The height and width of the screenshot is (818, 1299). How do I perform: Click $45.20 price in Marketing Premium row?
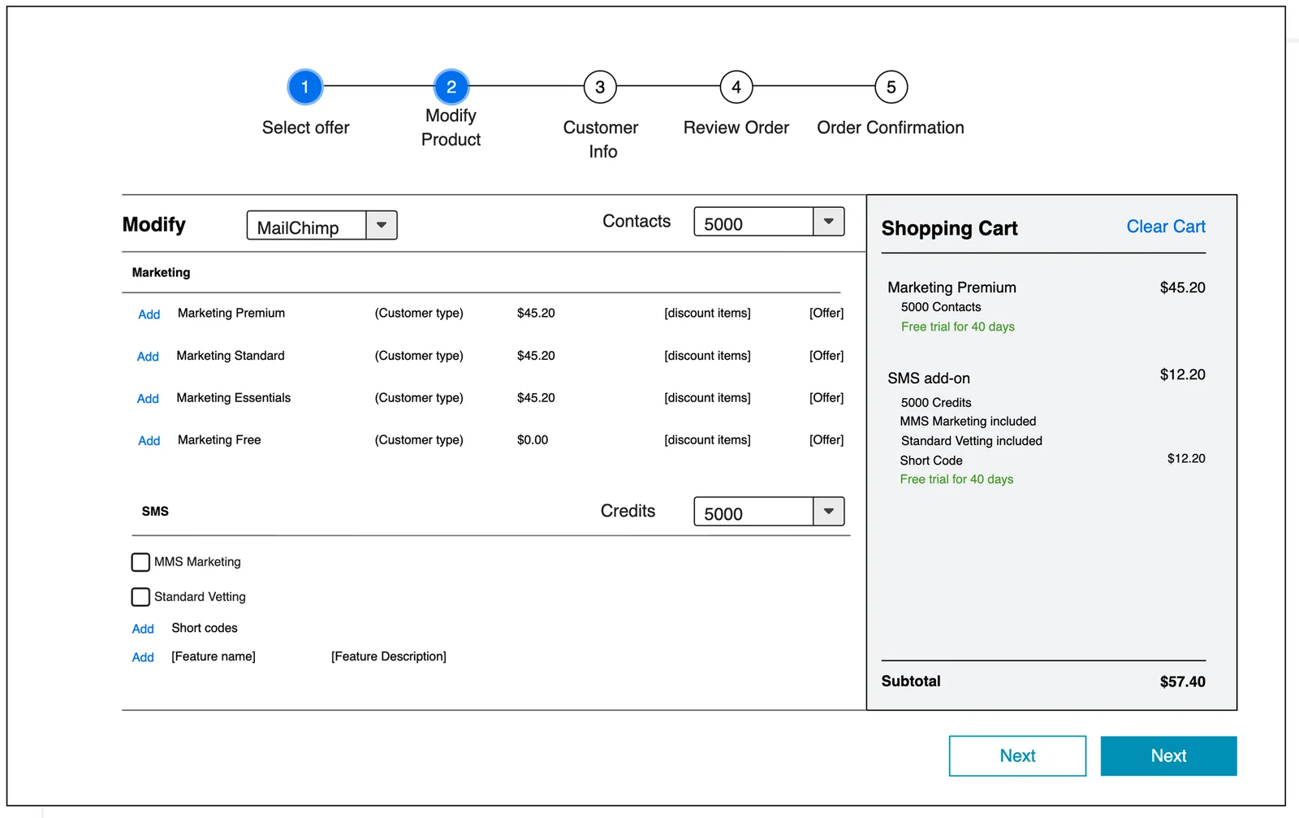[x=536, y=314]
